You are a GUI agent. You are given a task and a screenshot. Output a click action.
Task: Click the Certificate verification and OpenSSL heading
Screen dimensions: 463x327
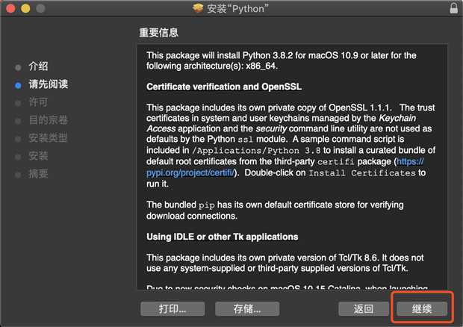point(224,87)
